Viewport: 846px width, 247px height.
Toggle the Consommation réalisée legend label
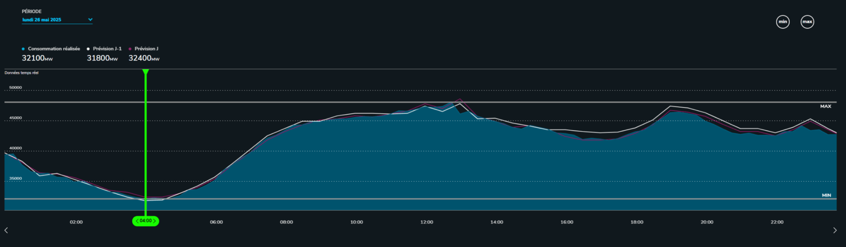tap(54, 49)
